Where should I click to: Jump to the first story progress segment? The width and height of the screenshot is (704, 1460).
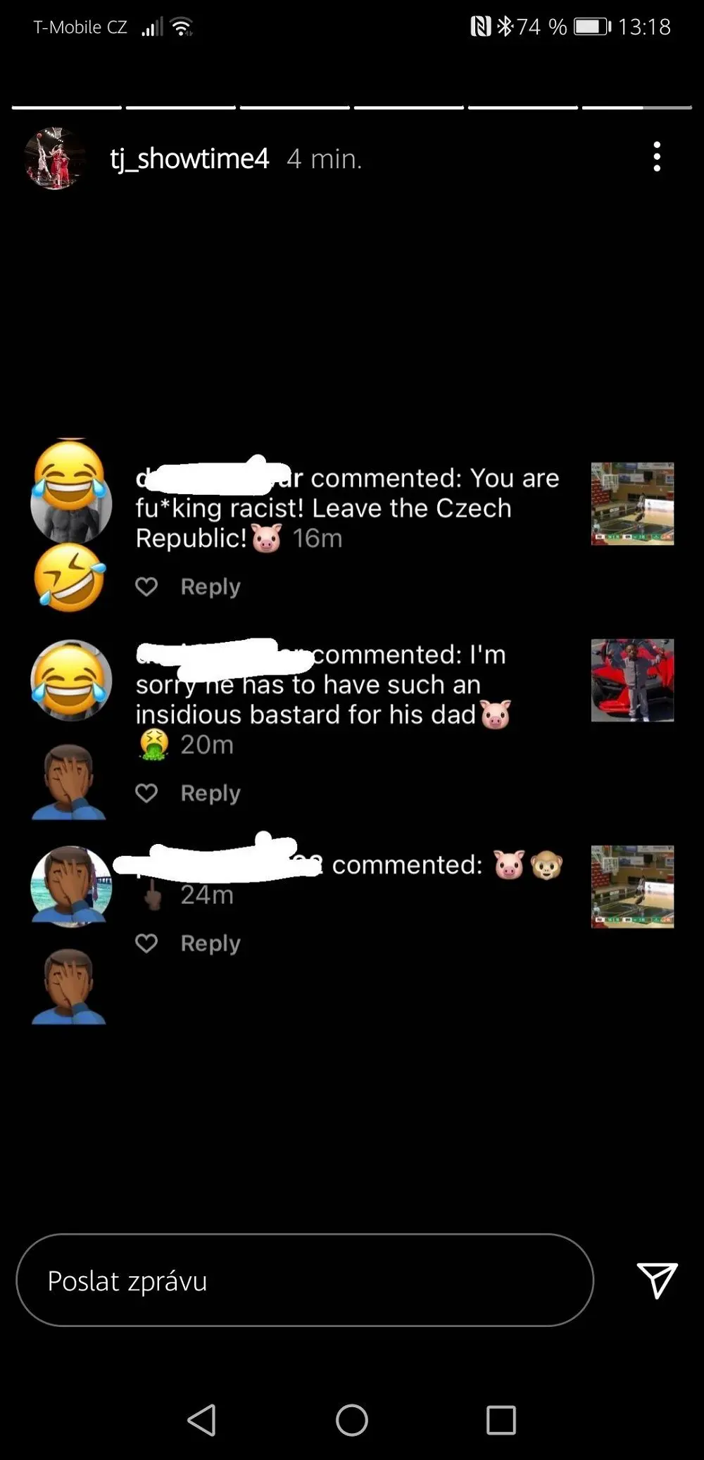67,107
